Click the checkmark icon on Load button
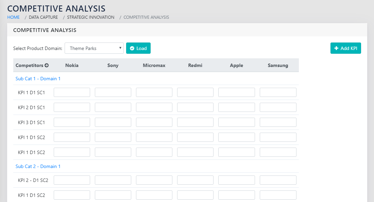Viewport: 374px width, 202px height. [132, 48]
